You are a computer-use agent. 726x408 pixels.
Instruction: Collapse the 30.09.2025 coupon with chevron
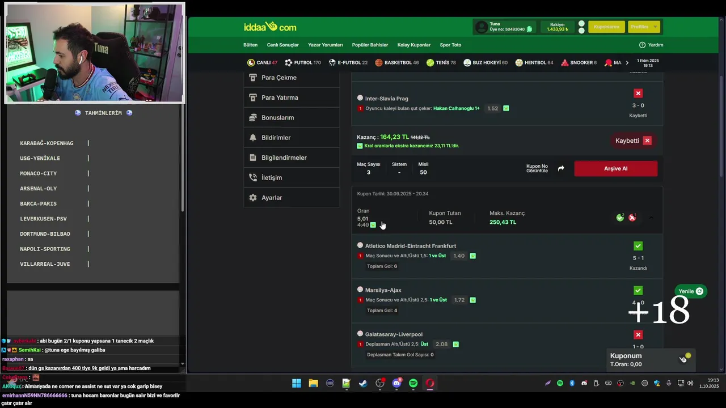point(651,218)
